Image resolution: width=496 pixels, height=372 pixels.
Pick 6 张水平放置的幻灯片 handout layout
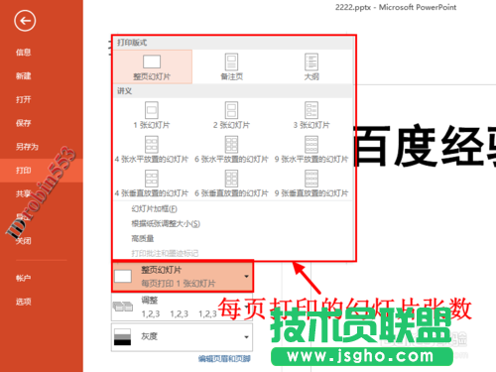232,150
